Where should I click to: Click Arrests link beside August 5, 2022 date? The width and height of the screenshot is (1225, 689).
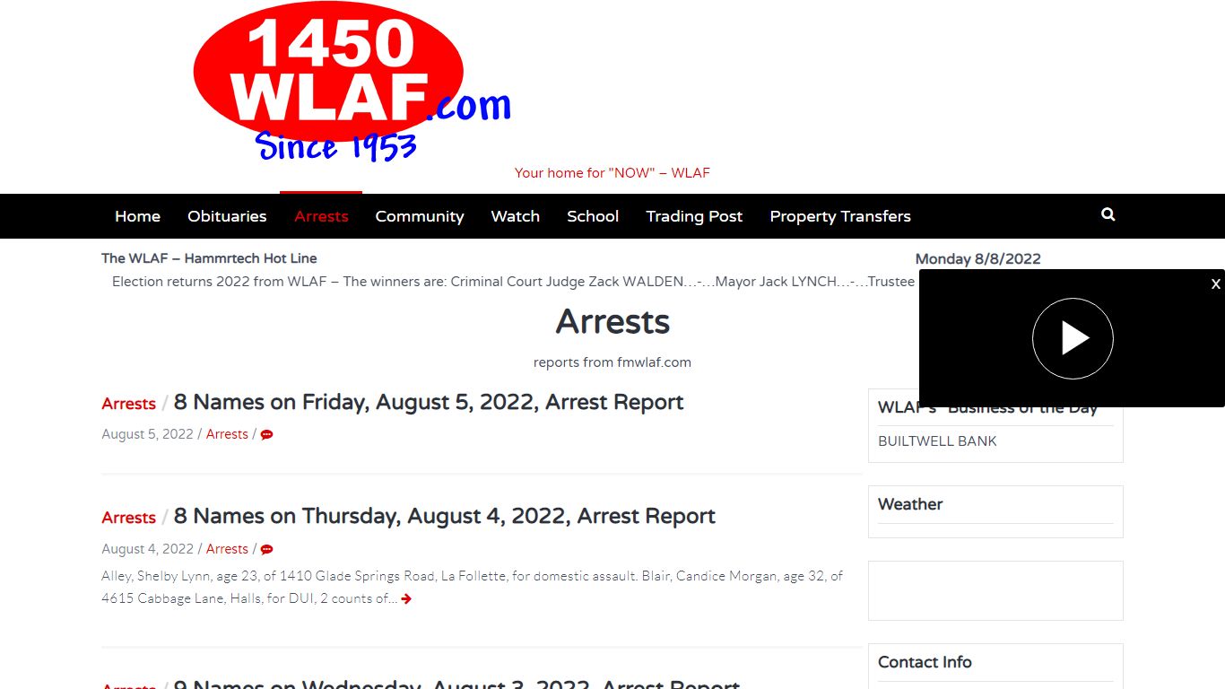[x=227, y=434]
